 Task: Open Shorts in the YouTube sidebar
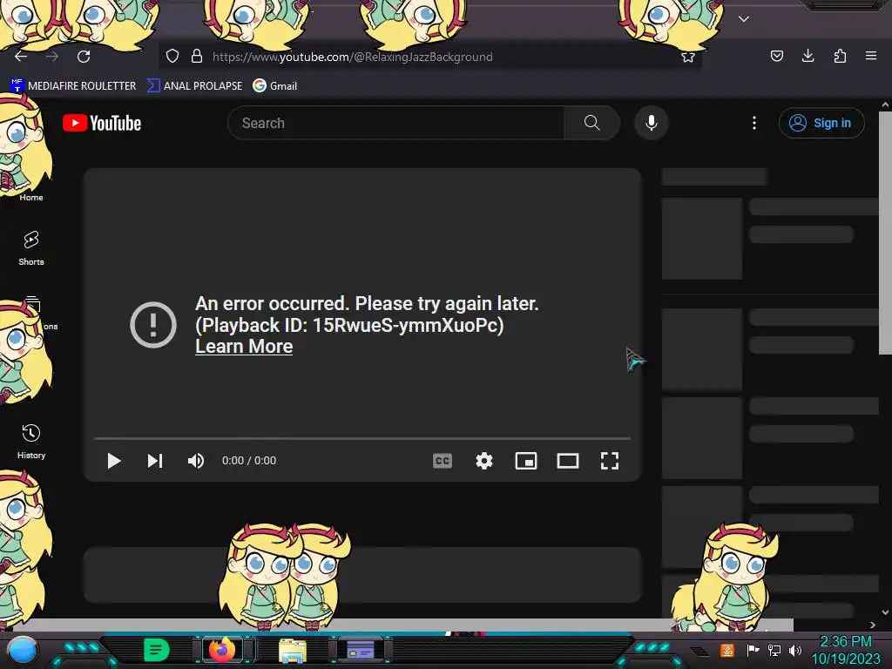click(31, 248)
